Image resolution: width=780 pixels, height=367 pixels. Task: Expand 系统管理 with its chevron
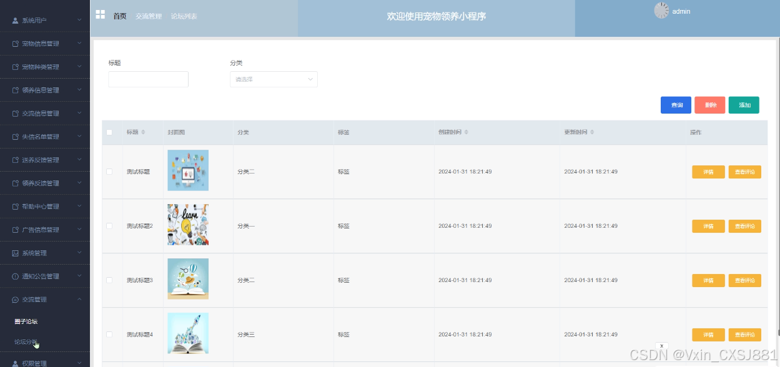click(79, 253)
